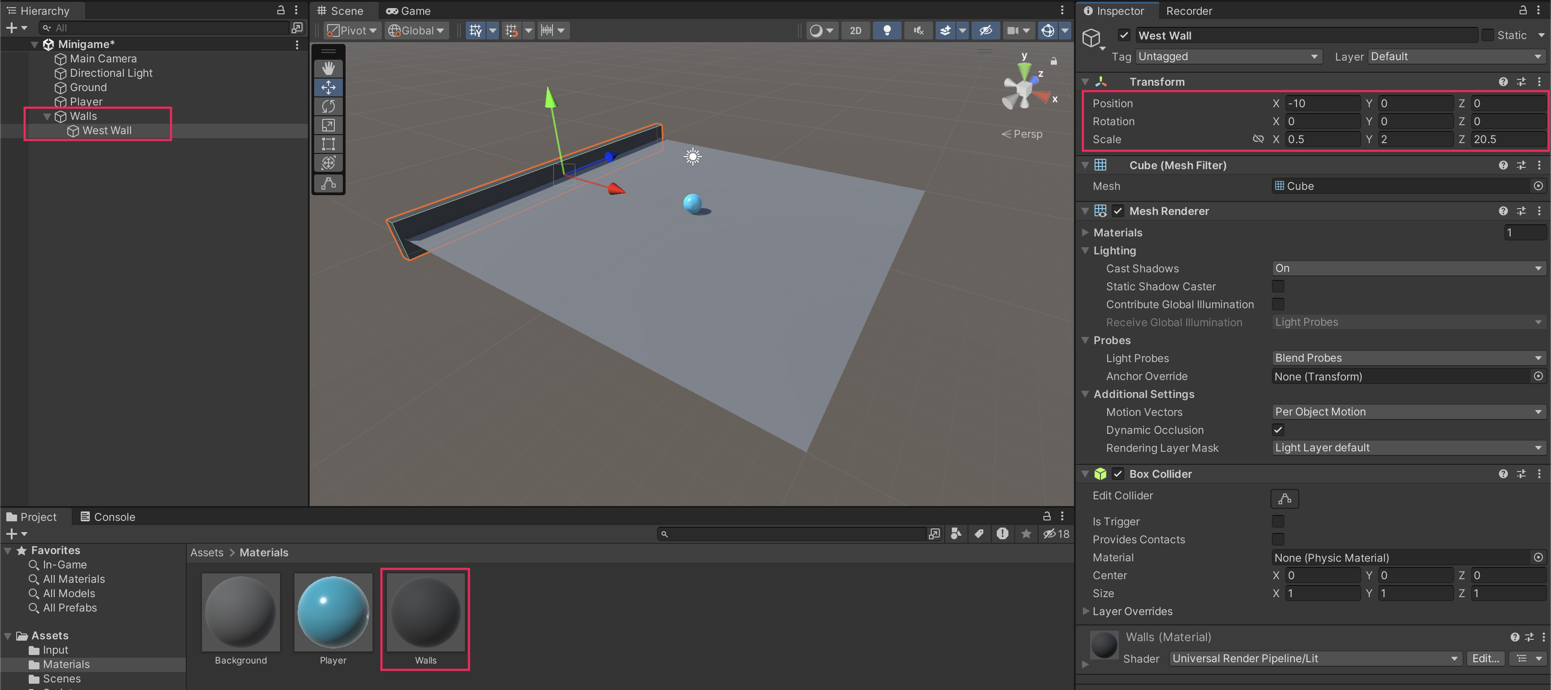Open the Console tab
The width and height of the screenshot is (1551, 690).
[x=108, y=516]
